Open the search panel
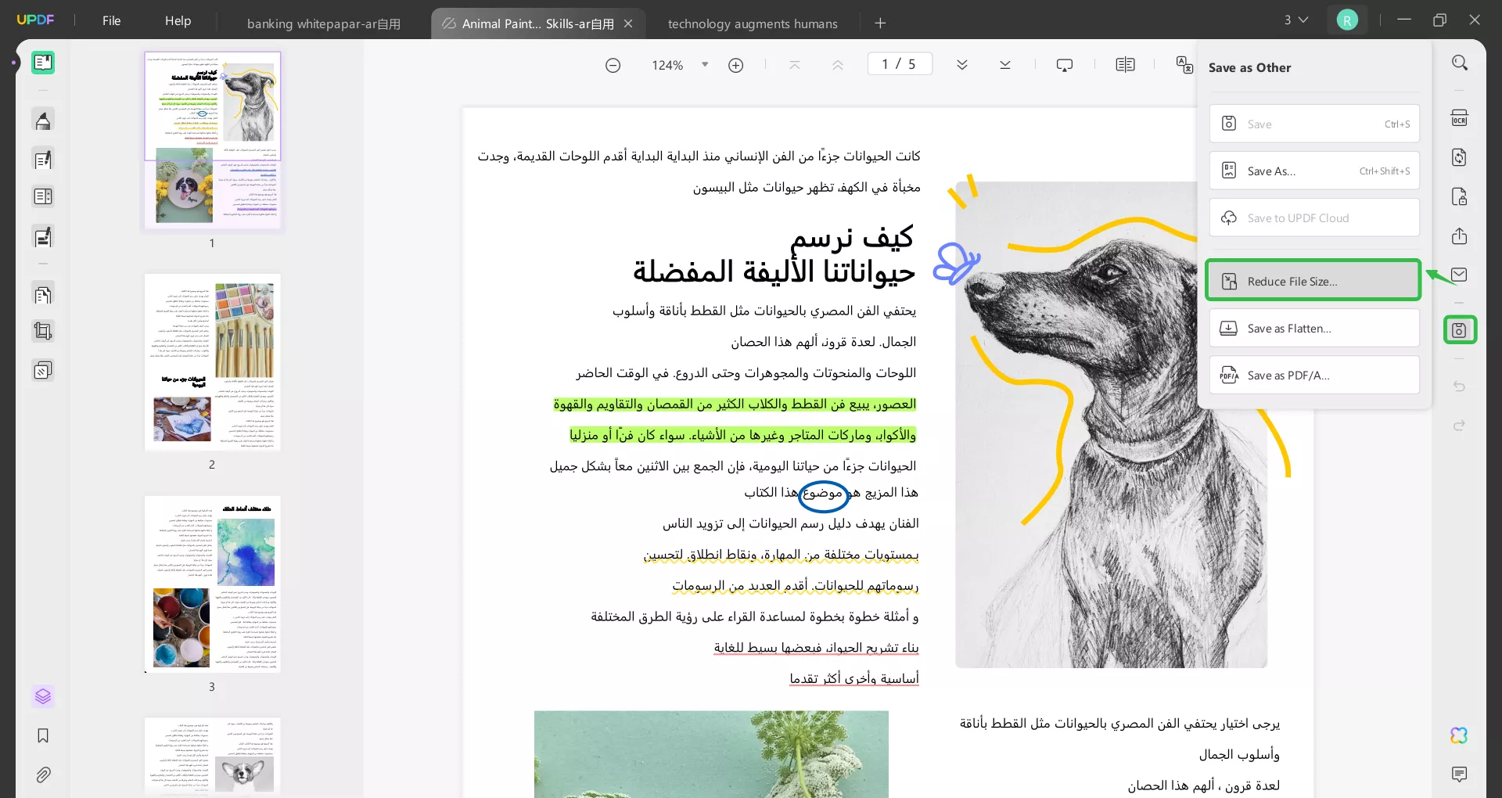The image size is (1502, 798). 1460,62
